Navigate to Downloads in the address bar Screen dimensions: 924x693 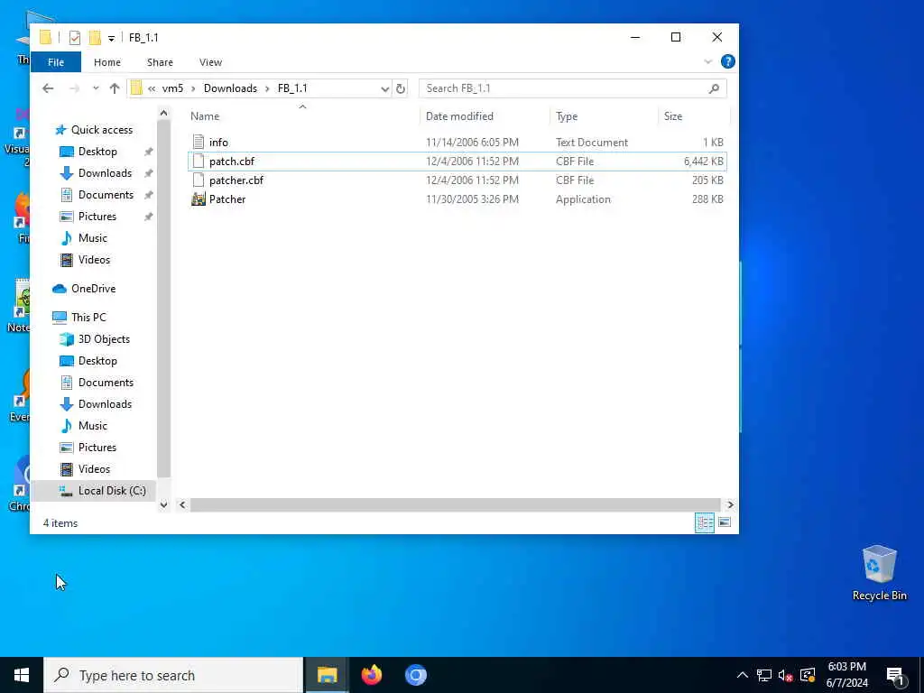click(x=230, y=88)
